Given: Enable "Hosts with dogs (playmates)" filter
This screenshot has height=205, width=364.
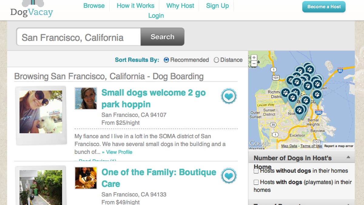Looking at the screenshot, I should click(256, 182).
